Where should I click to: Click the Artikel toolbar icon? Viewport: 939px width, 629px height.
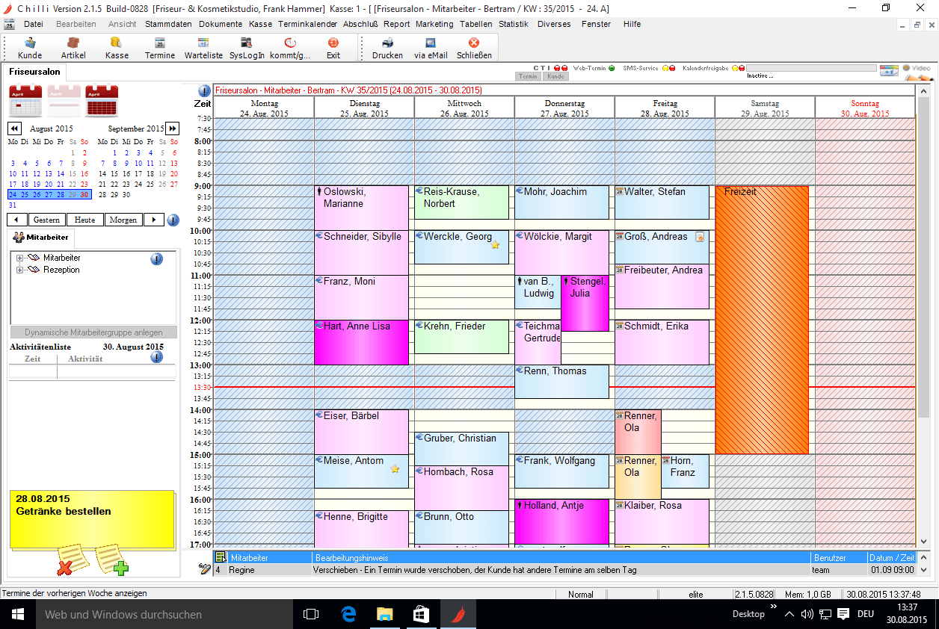pos(73,48)
